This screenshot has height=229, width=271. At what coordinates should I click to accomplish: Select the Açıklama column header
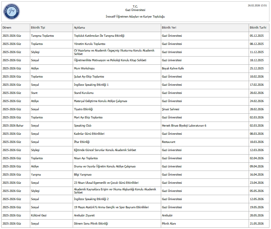coord(79,28)
